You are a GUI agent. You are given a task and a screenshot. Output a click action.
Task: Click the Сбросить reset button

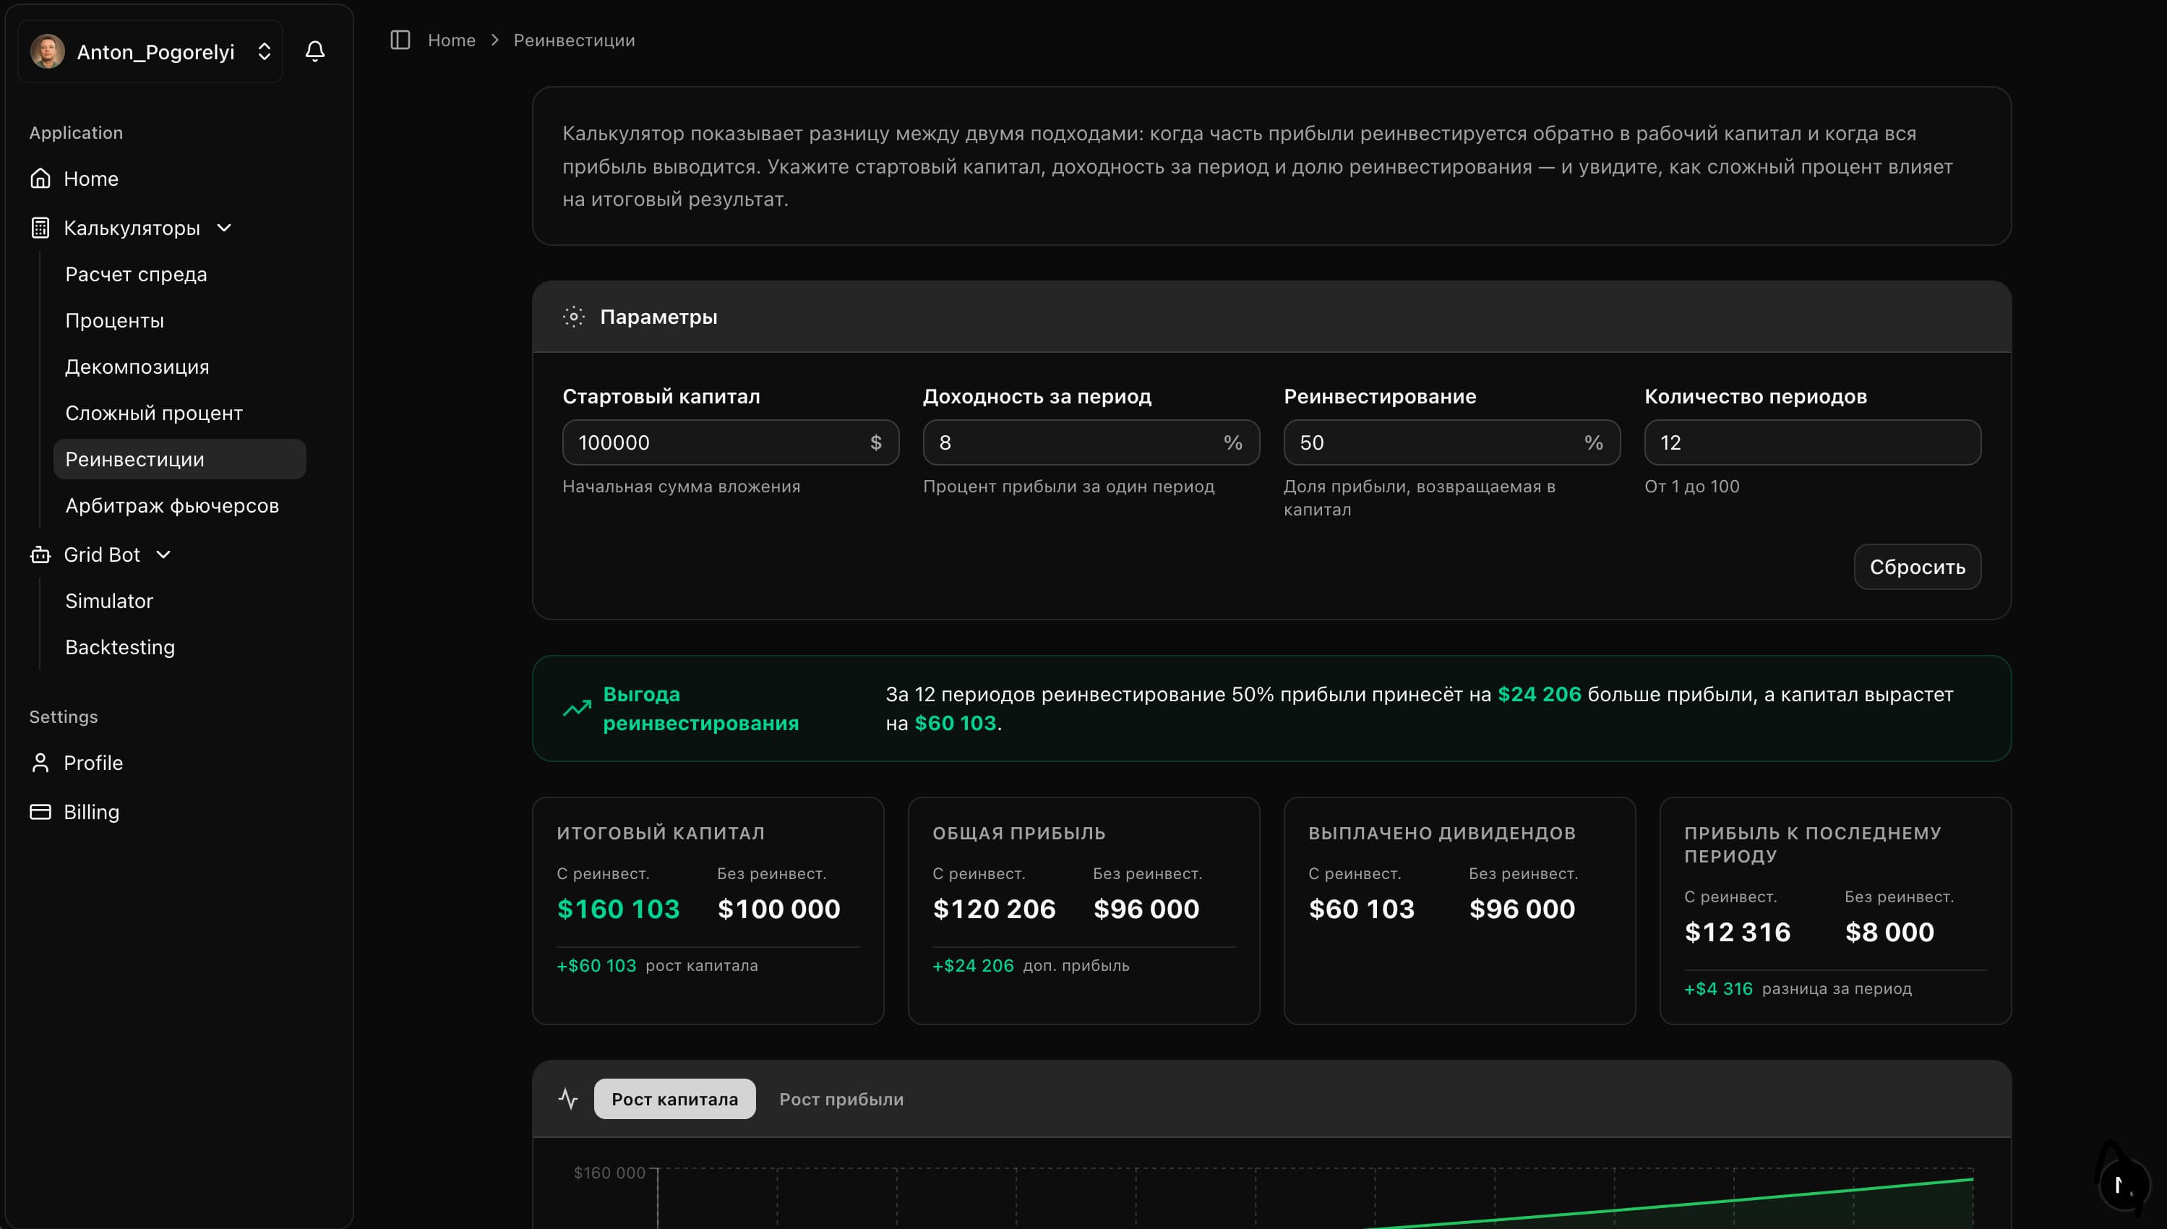coord(1917,568)
